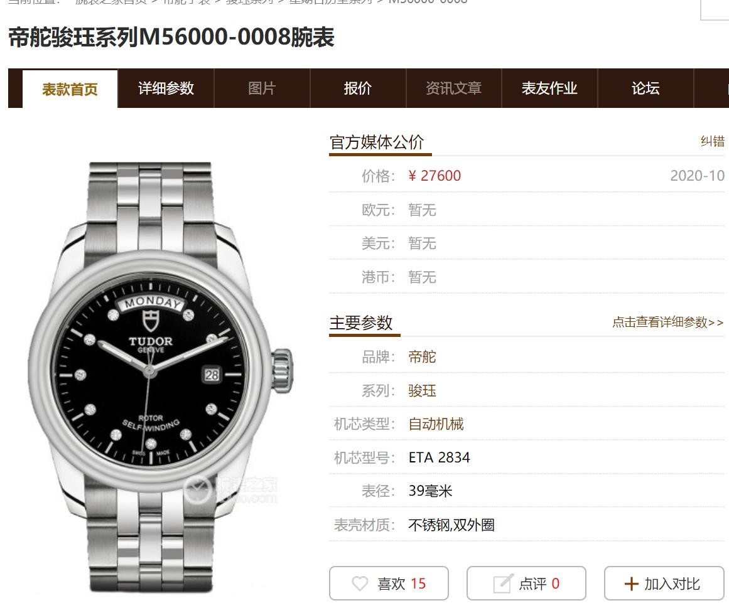
Task: Select the 表款首页 tab
Action: pos(70,89)
